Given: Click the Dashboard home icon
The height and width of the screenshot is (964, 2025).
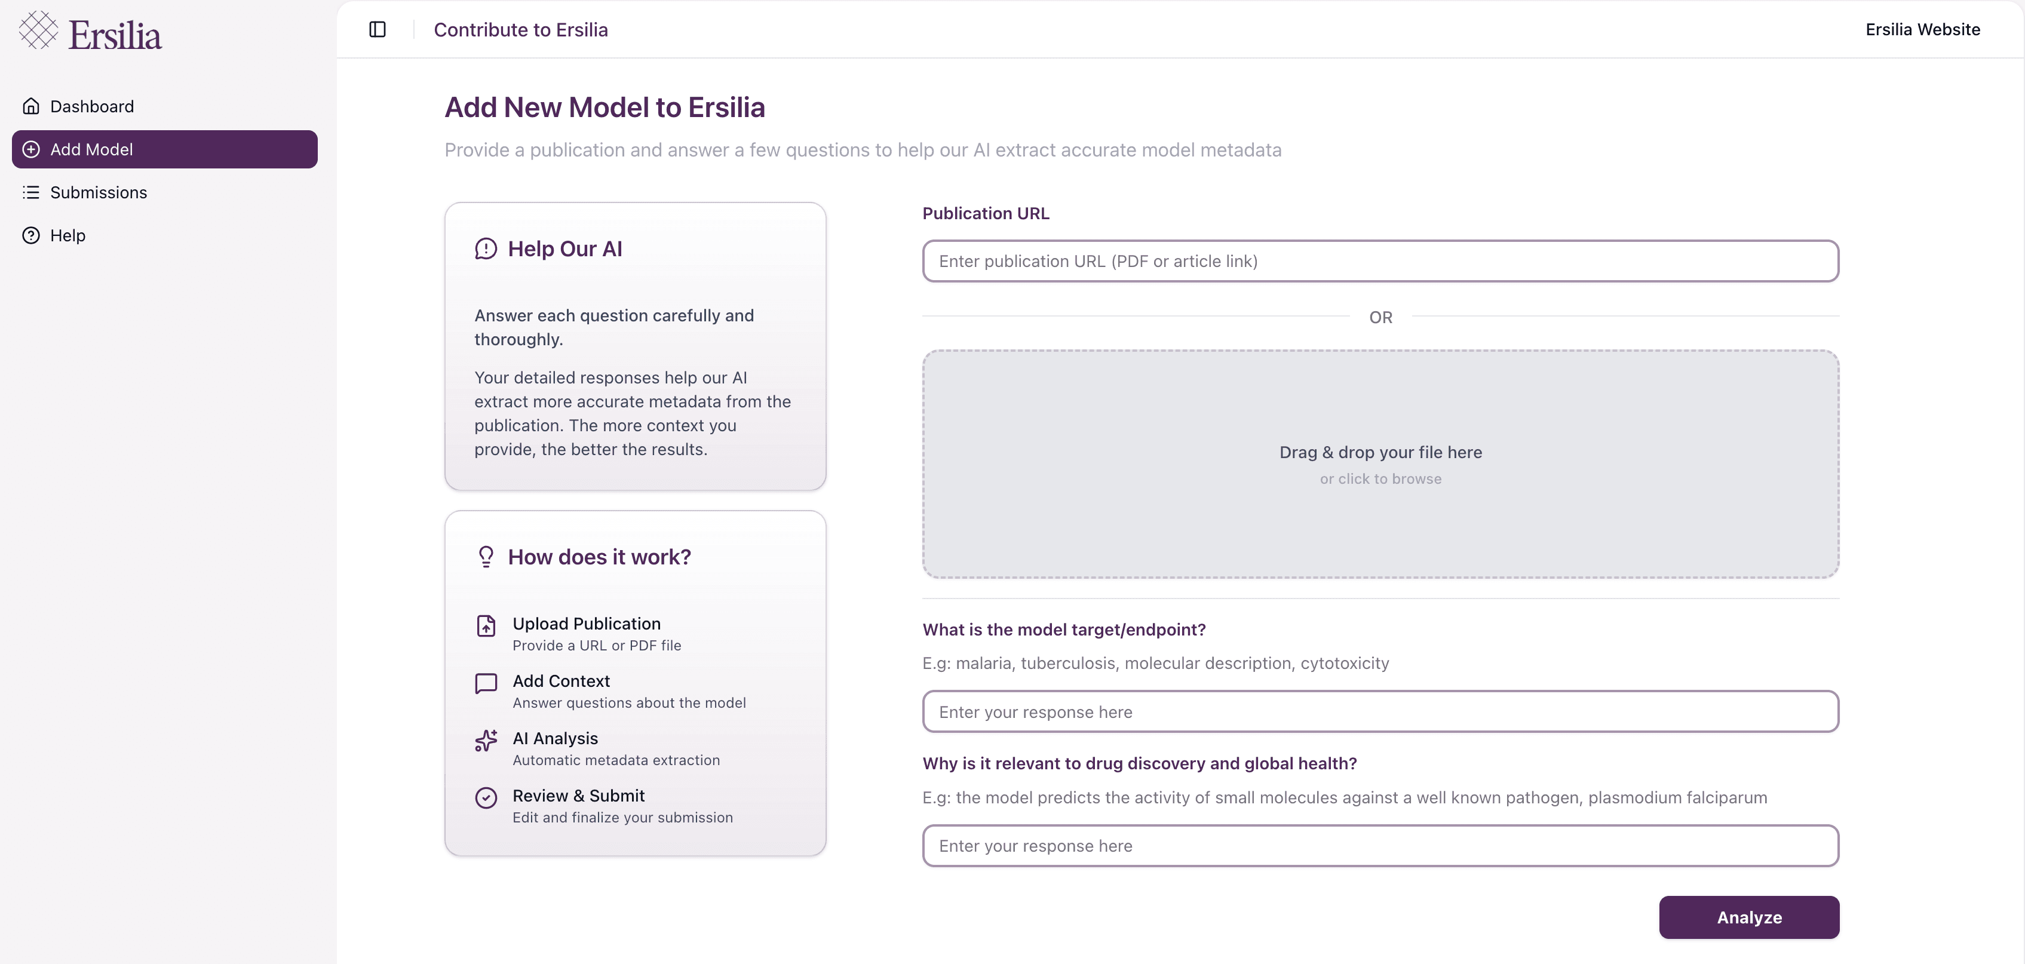Looking at the screenshot, I should click(x=32, y=106).
